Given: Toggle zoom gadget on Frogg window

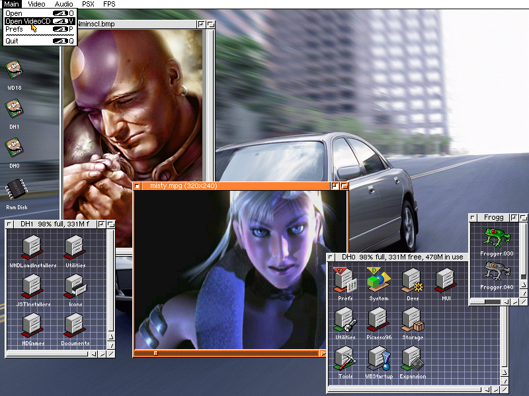Looking at the screenshot, I should click(513, 217).
